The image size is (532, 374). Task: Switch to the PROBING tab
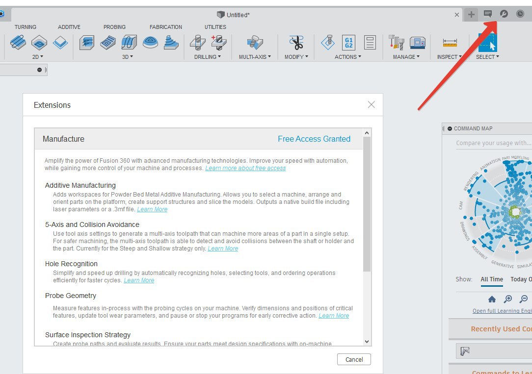click(x=114, y=27)
